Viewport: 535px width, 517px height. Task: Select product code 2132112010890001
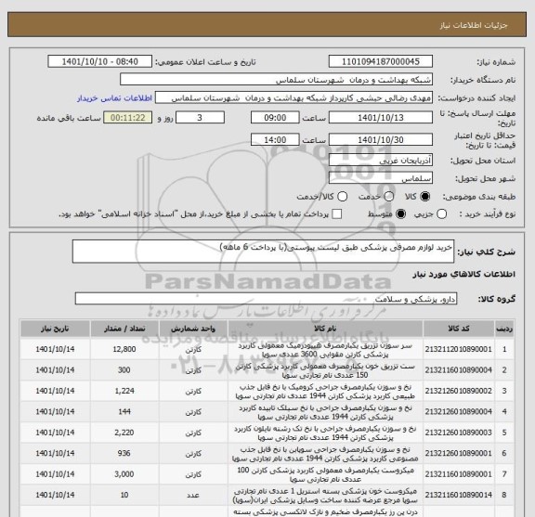click(x=458, y=349)
